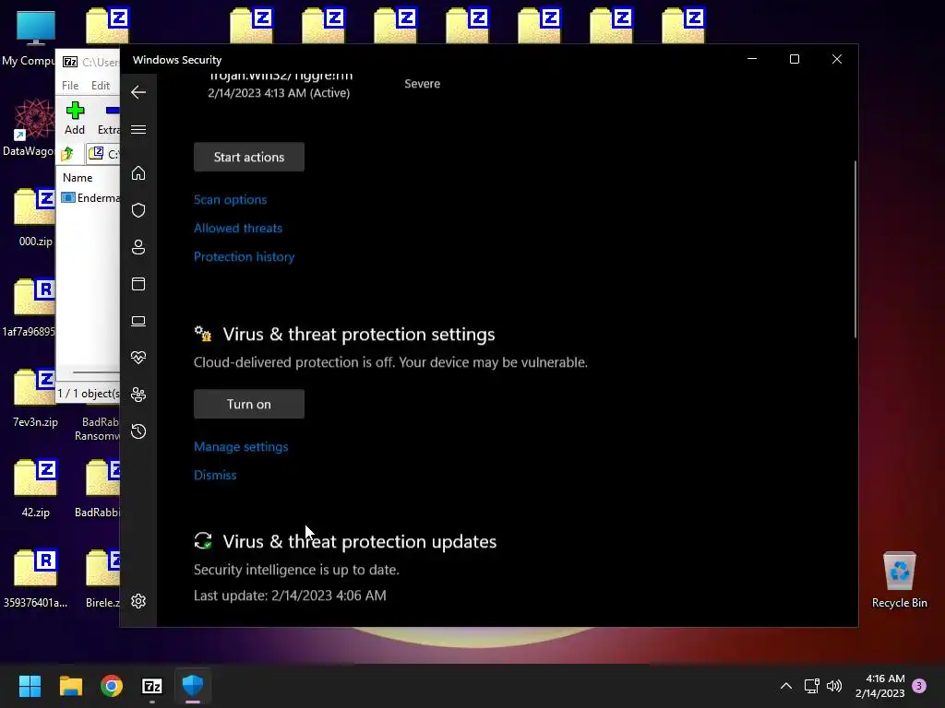The image size is (945, 708).
Task: Select 1af7a96895 archive on desktop
Action: tap(30, 308)
